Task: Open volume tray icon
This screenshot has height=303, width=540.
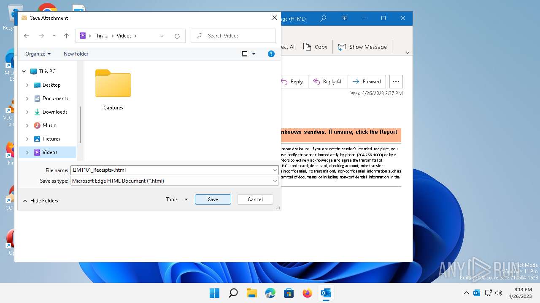Action: click(499, 293)
